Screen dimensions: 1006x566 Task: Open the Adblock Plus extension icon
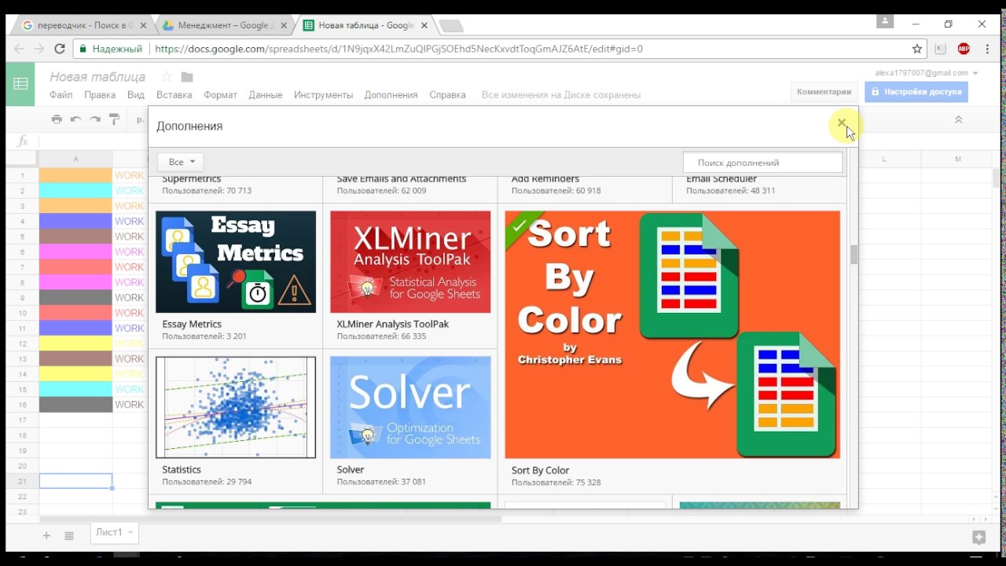click(x=964, y=49)
